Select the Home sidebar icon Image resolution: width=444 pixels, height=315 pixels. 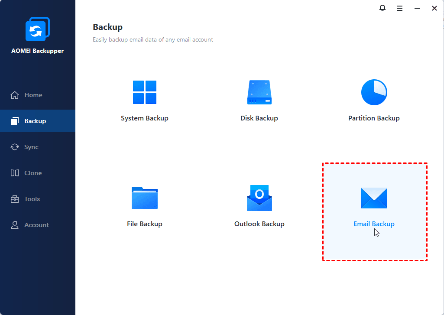tap(15, 95)
